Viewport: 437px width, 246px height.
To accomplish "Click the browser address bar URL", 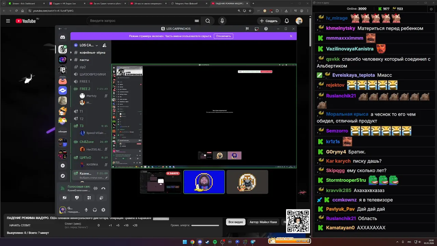I will click(53, 11).
